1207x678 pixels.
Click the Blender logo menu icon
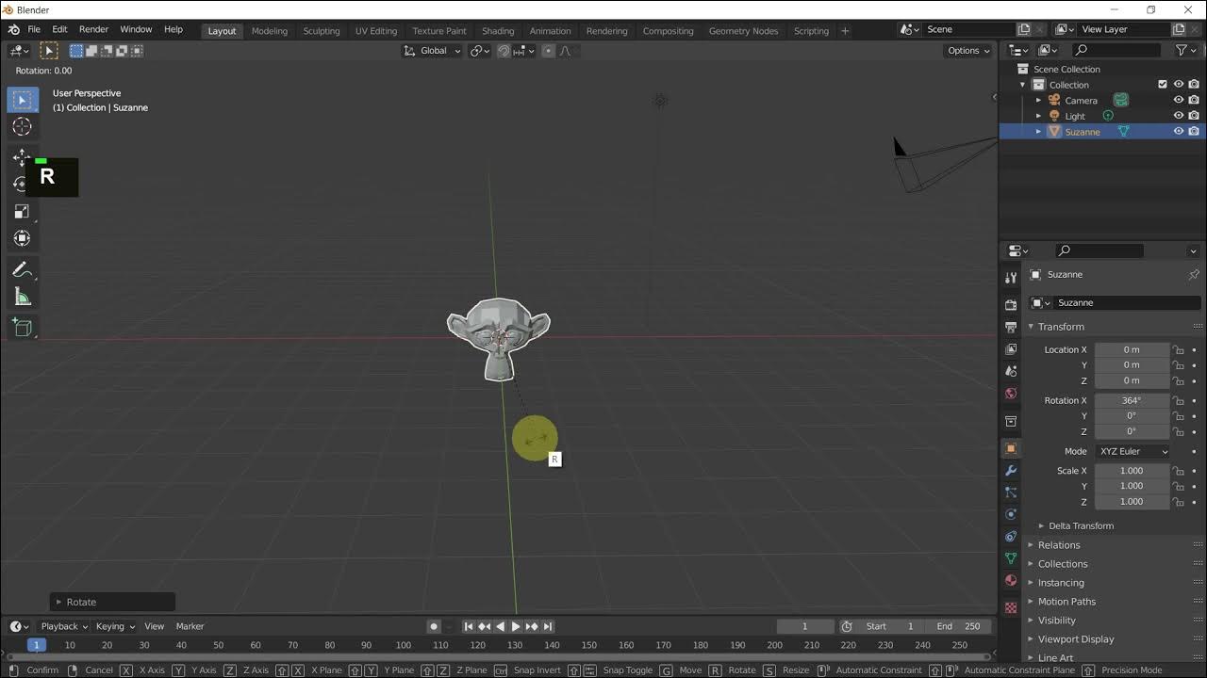(x=13, y=30)
